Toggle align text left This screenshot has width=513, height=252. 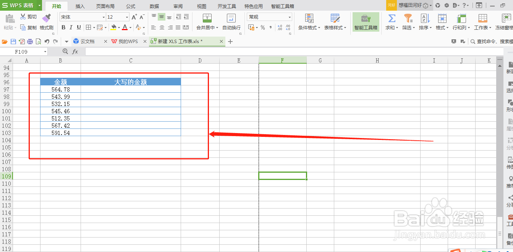tap(154, 27)
